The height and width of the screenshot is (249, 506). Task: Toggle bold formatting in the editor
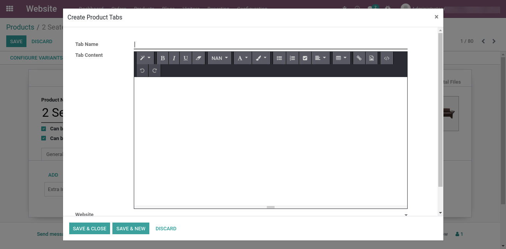(163, 58)
